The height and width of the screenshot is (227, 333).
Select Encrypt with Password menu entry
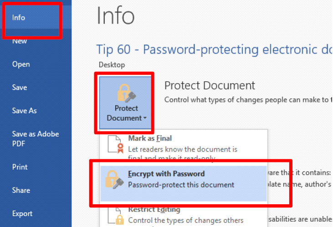[x=184, y=183]
